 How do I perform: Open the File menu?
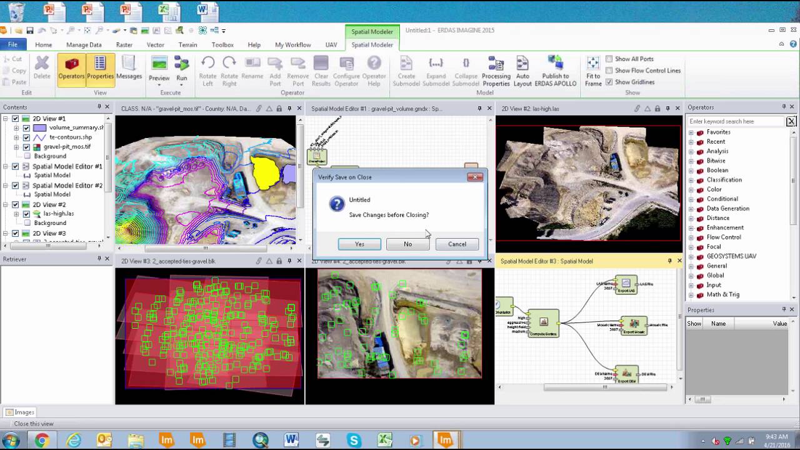coord(12,45)
